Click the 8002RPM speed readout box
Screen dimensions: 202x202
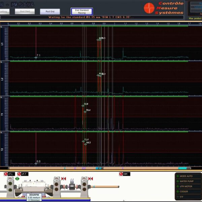click(34, 197)
